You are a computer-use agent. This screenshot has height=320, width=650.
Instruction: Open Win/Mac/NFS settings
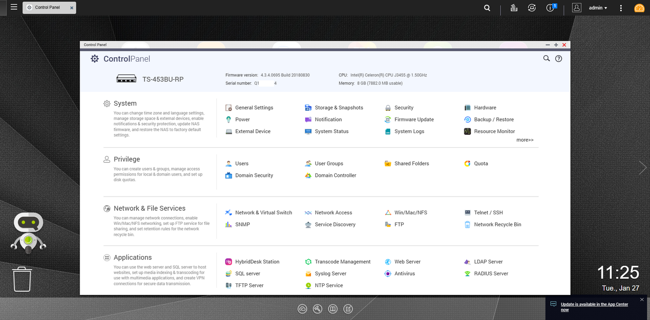(x=406, y=213)
